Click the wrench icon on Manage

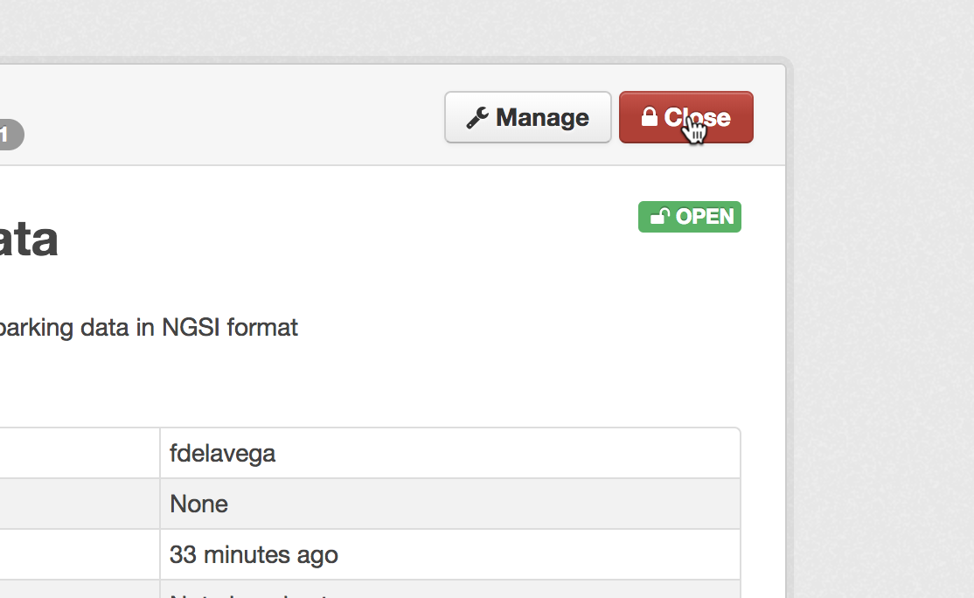[x=477, y=117]
